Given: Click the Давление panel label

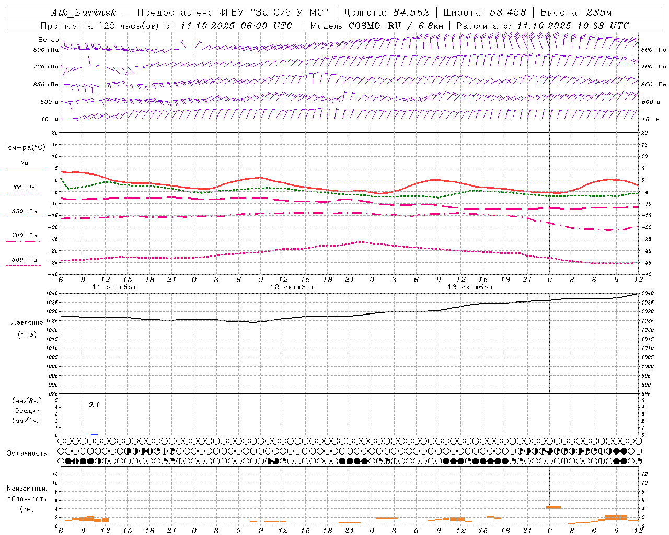Looking at the screenshot, I should pyautogui.click(x=27, y=323).
